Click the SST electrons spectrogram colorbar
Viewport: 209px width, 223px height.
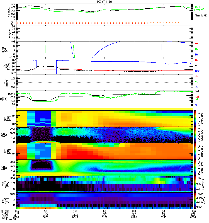coord(195,151)
